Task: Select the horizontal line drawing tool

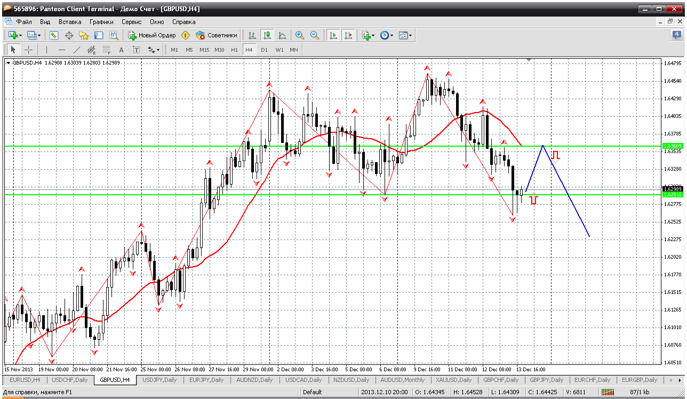Action: coord(61,50)
